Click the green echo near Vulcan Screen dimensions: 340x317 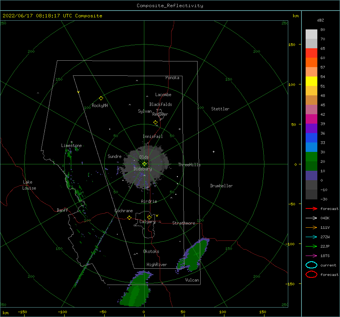coord(194,255)
